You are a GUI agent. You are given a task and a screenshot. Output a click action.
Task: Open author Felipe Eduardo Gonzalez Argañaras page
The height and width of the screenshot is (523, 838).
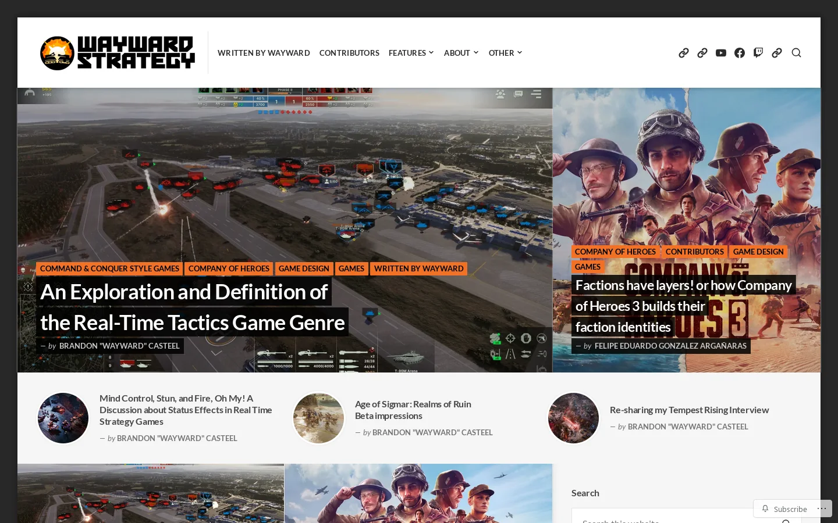(x=670, y=346)
